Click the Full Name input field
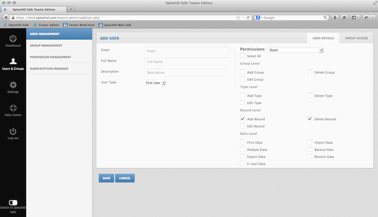Image resolution: width=378 pixels, height=217 pixels. [x=186, y=62]
